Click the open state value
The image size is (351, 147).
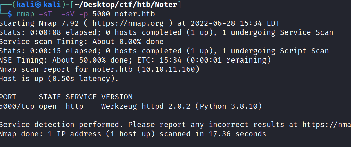[x=47, y=106]
